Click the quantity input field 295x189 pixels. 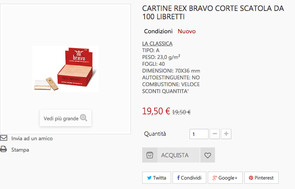(x=199, y=134)
